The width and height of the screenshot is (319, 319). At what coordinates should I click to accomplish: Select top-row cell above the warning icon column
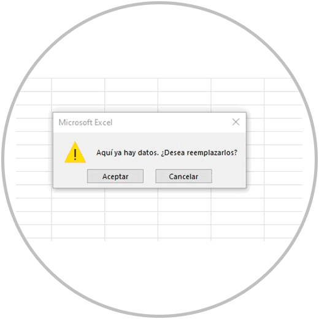click(x=78, y=85)
